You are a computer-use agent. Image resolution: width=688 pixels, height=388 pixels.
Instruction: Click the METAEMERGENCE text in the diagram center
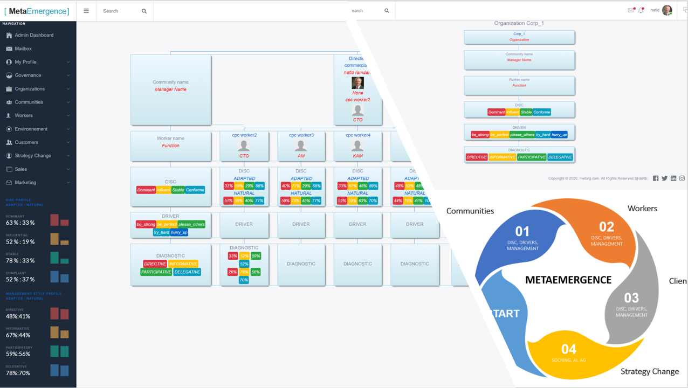(568, 280)
